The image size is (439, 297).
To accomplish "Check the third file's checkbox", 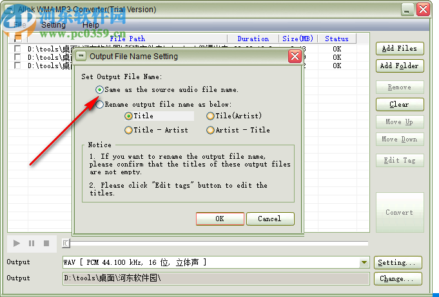I will coord(17,66).
